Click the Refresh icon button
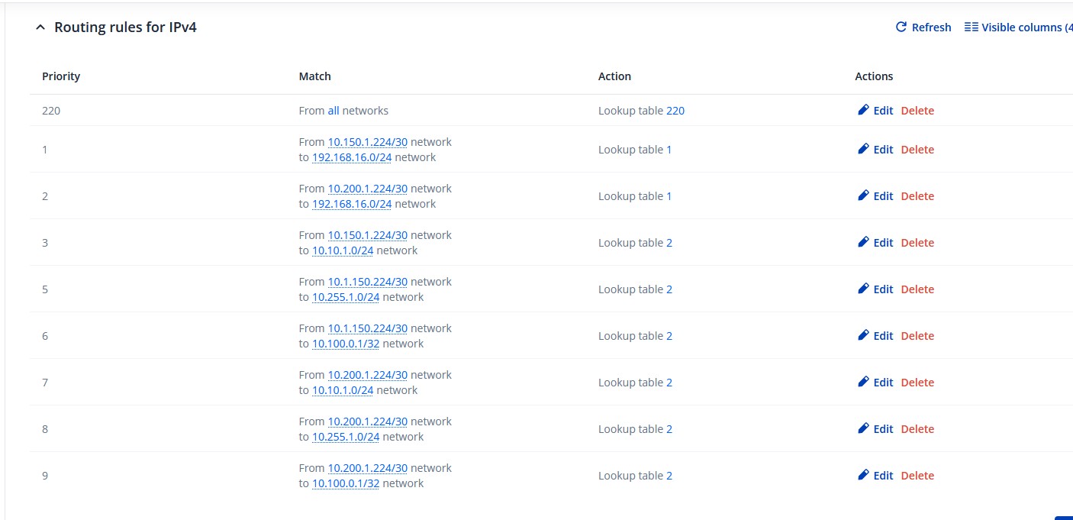The width and height of the screenshot is (1073, 520). click(x=901, y=27)
